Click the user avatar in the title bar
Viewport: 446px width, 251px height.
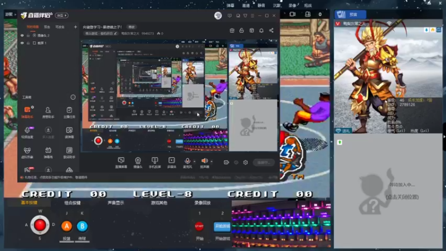[x=218, y=16]
